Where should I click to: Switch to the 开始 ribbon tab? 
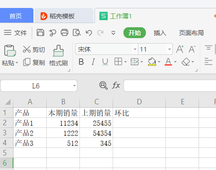pyautogui.click(x=135, y=33)
